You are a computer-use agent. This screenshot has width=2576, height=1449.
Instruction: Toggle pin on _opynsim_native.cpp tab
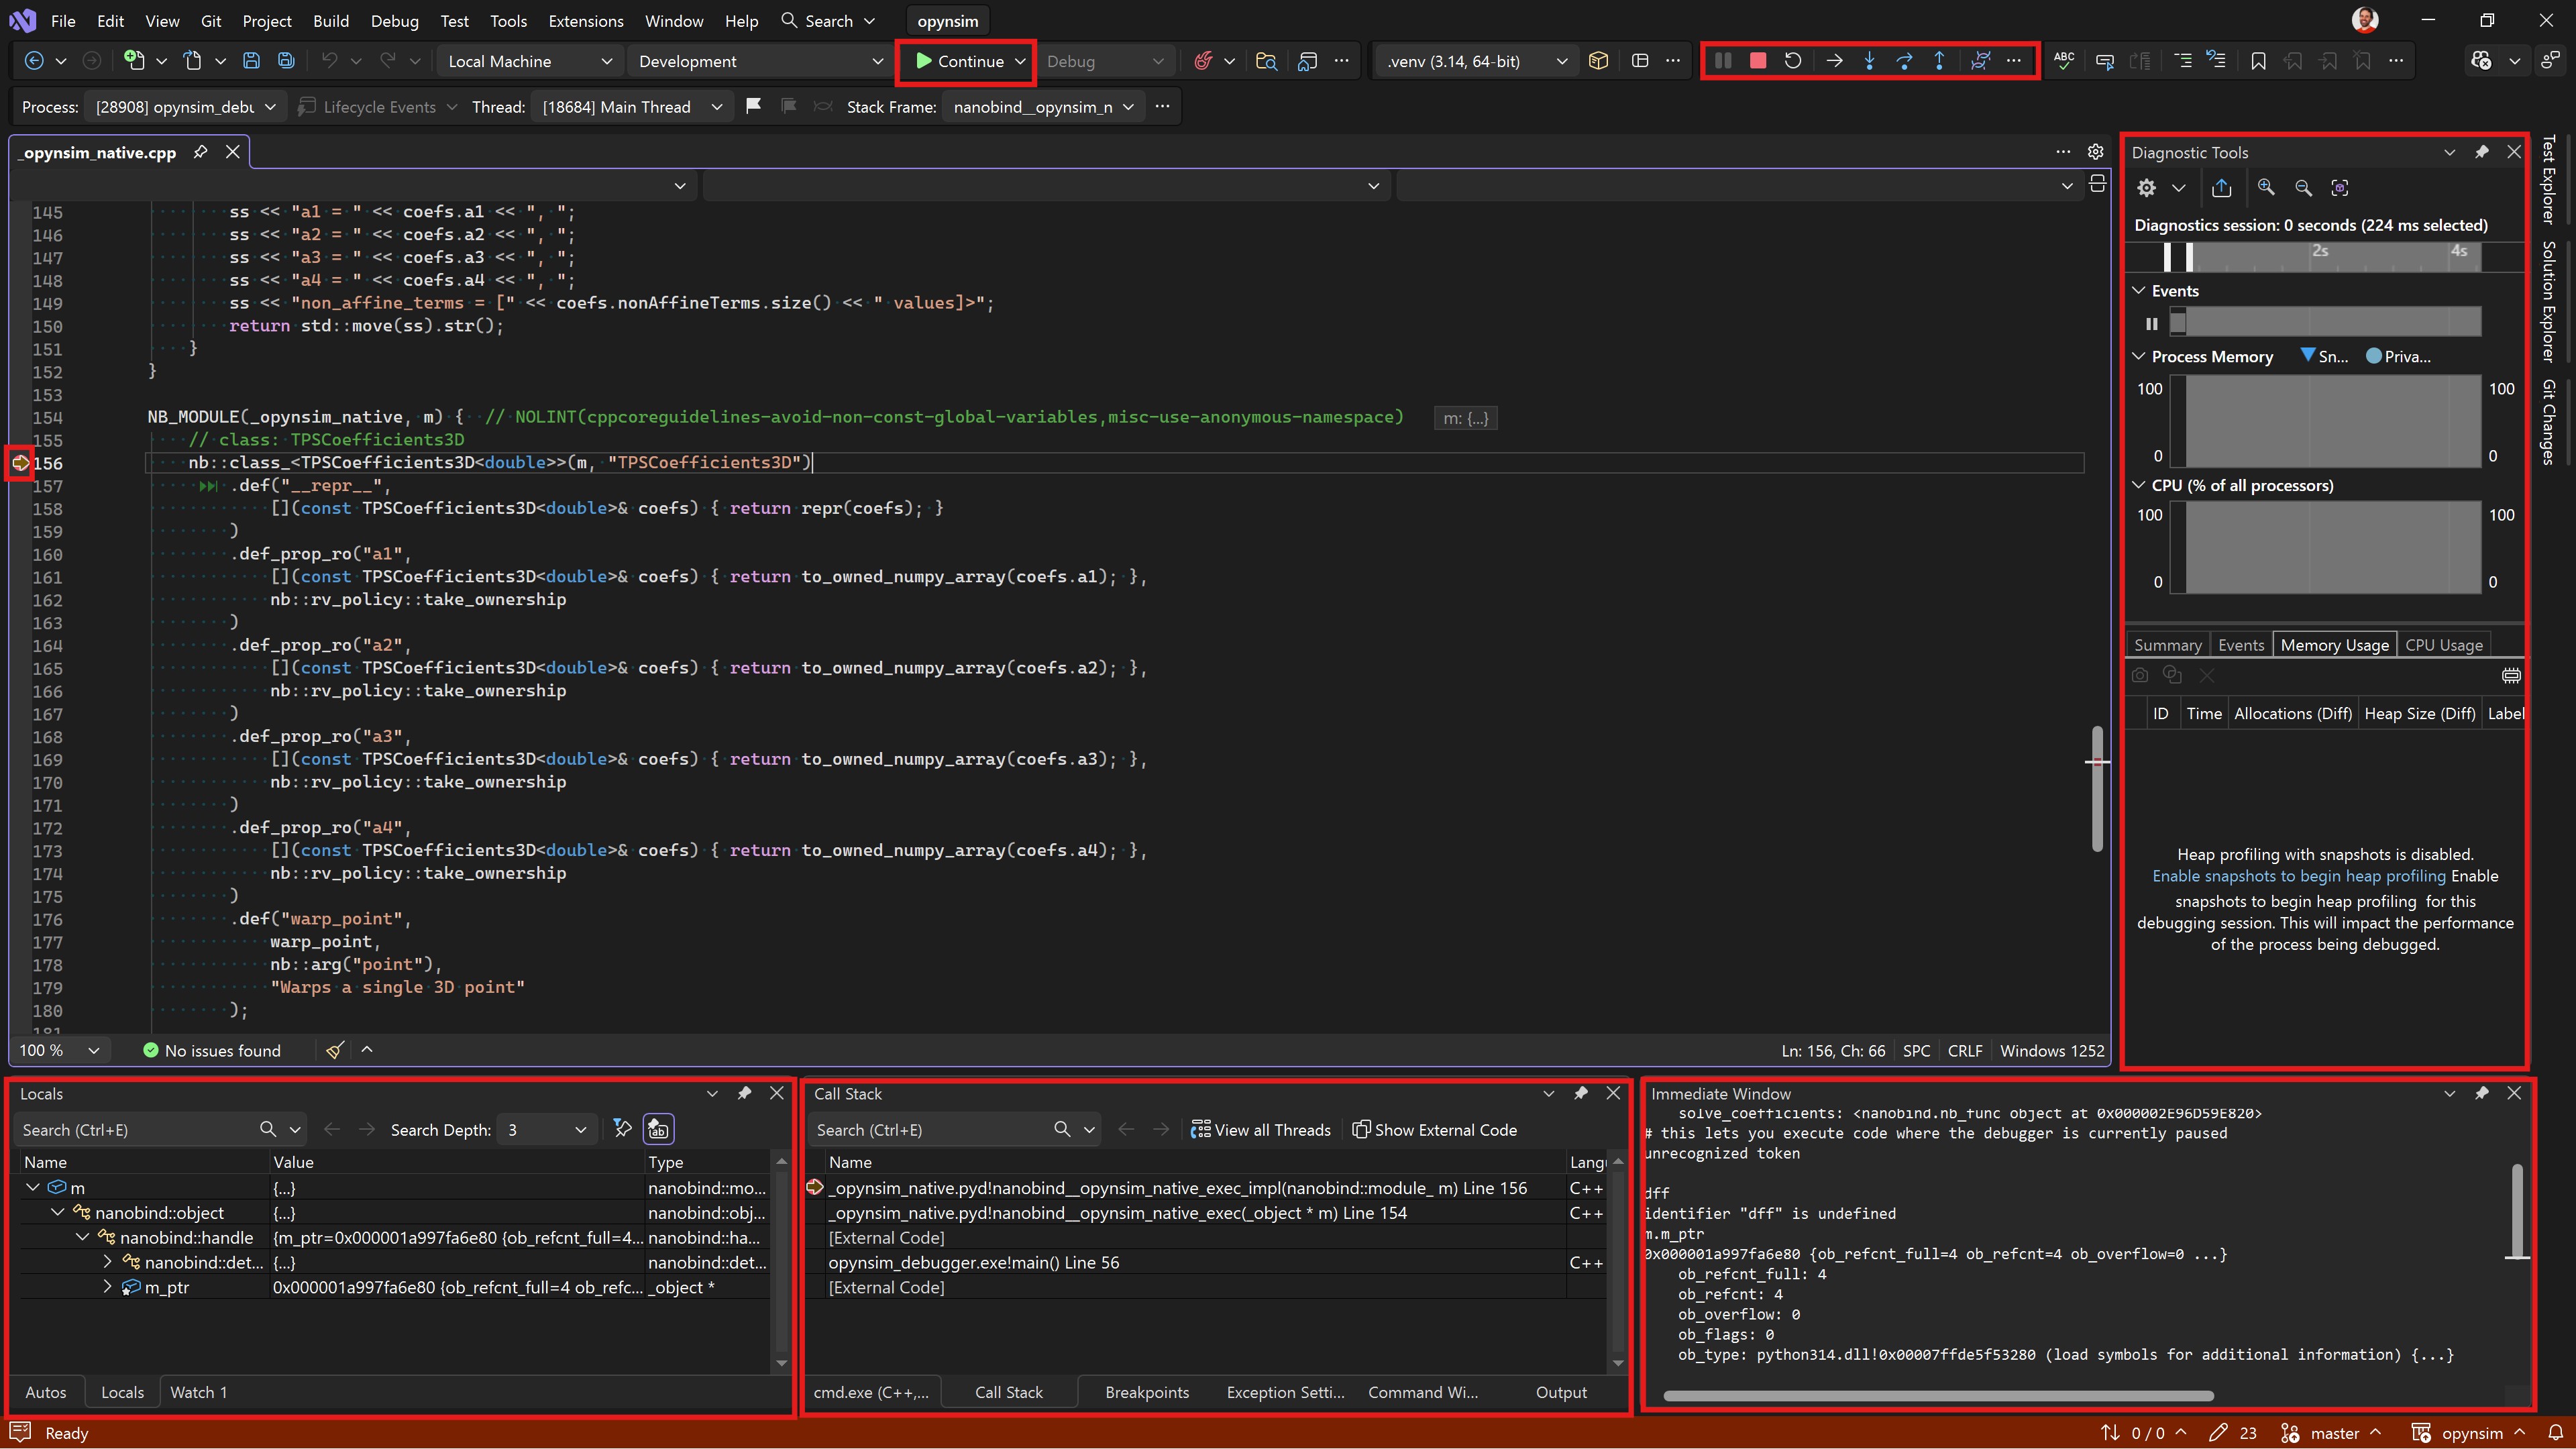200,152
